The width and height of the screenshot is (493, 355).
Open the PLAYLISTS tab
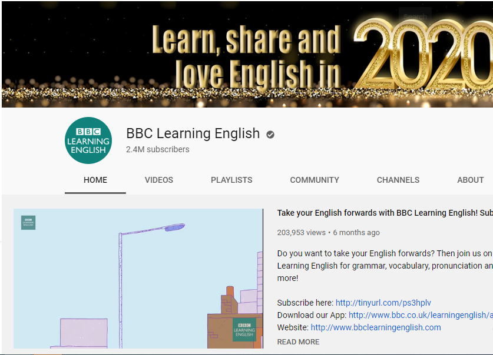click(231, 180)
